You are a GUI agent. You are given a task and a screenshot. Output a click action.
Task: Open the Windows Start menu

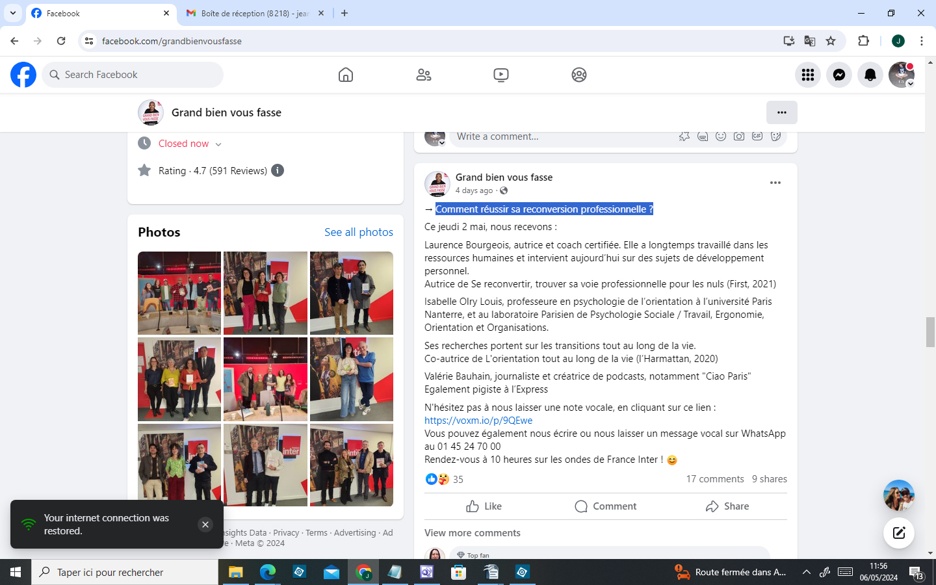tap(16, 572)
